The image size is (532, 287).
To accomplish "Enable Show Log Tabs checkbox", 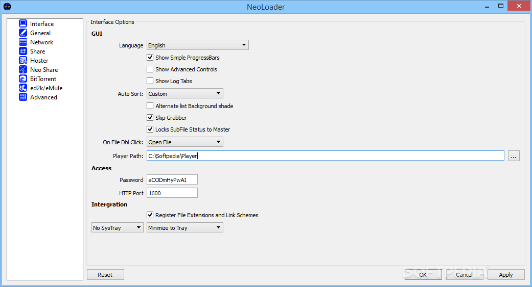I will 150,81.
